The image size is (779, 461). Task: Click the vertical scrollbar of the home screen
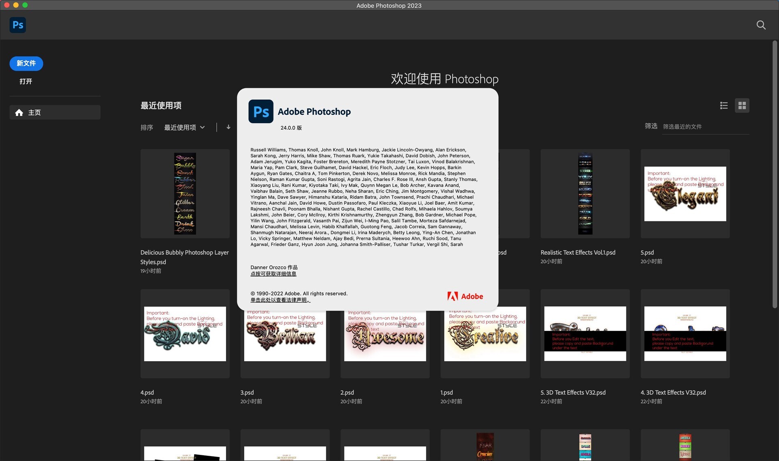tap(775, 174)
